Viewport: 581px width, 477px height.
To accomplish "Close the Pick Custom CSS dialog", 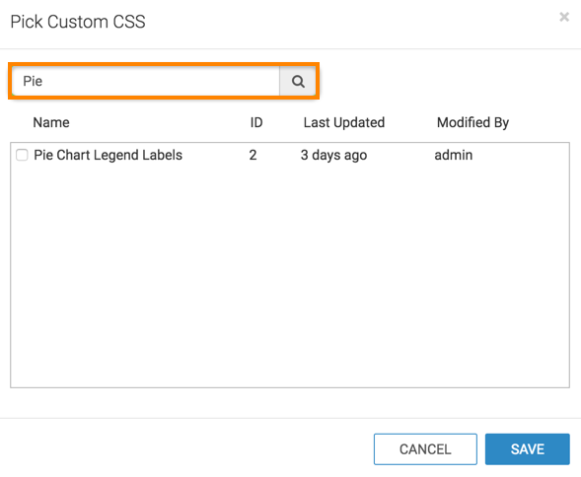I will click(x=564, y=17).
